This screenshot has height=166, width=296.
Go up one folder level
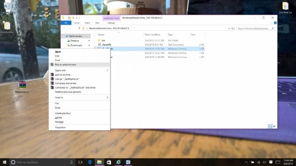79,28
